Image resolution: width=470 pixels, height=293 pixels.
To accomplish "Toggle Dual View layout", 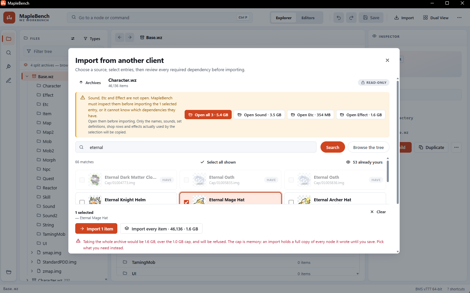I will coord(436,18).
